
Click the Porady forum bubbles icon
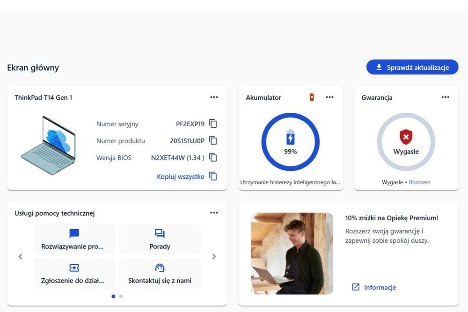pos(160,233)
